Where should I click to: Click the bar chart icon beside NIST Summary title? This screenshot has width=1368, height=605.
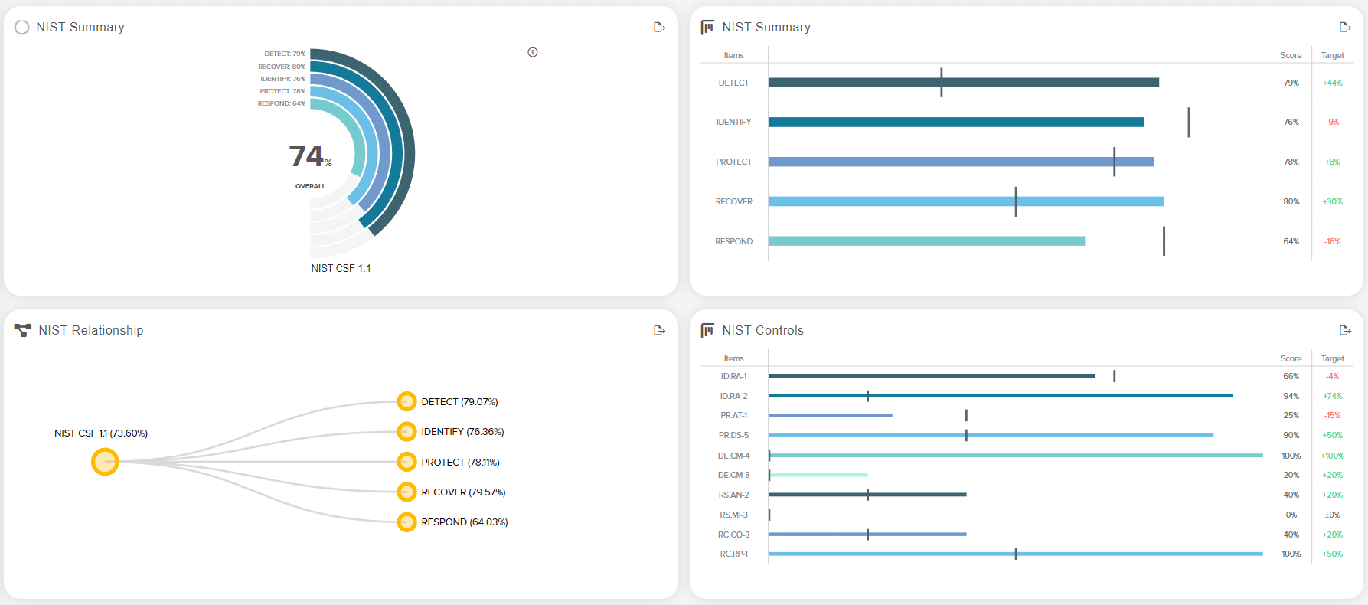point(707,28)
